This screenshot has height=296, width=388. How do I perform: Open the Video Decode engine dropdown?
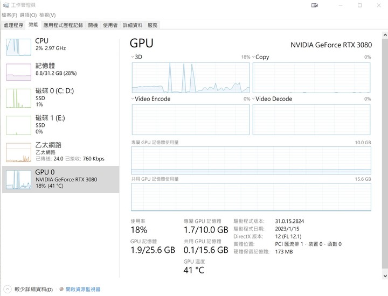253,98
